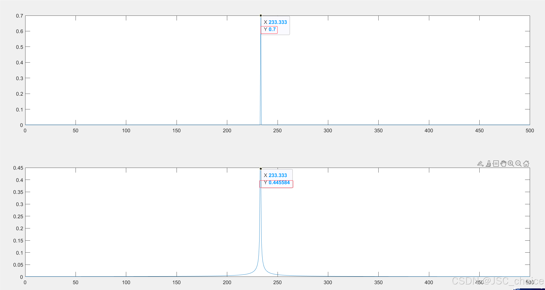Click X 233.333 in upper data tip

click(x=277, y=22)
